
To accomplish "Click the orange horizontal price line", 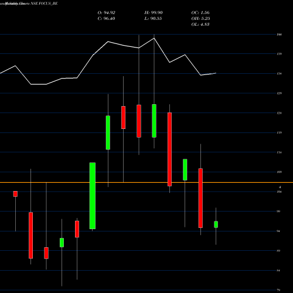I will pos(146,182).
